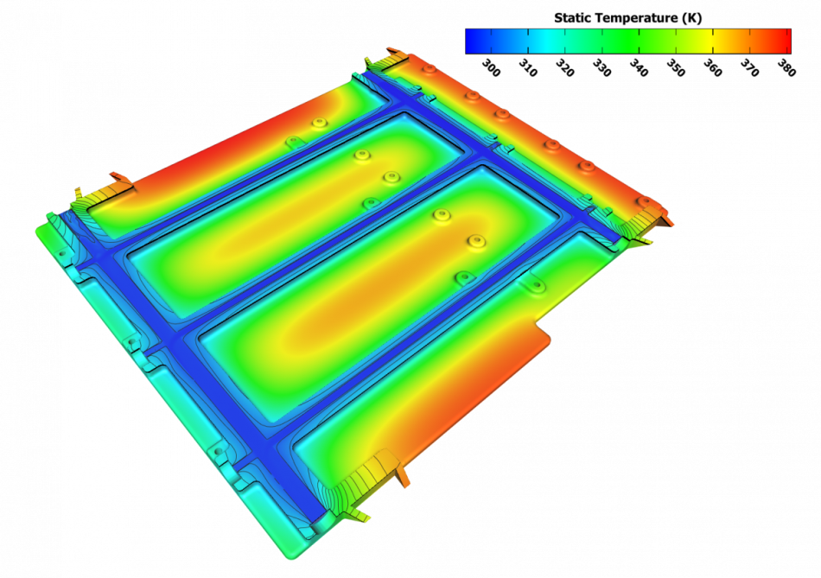Click the 350 label on the color scale

pos(676,68)
